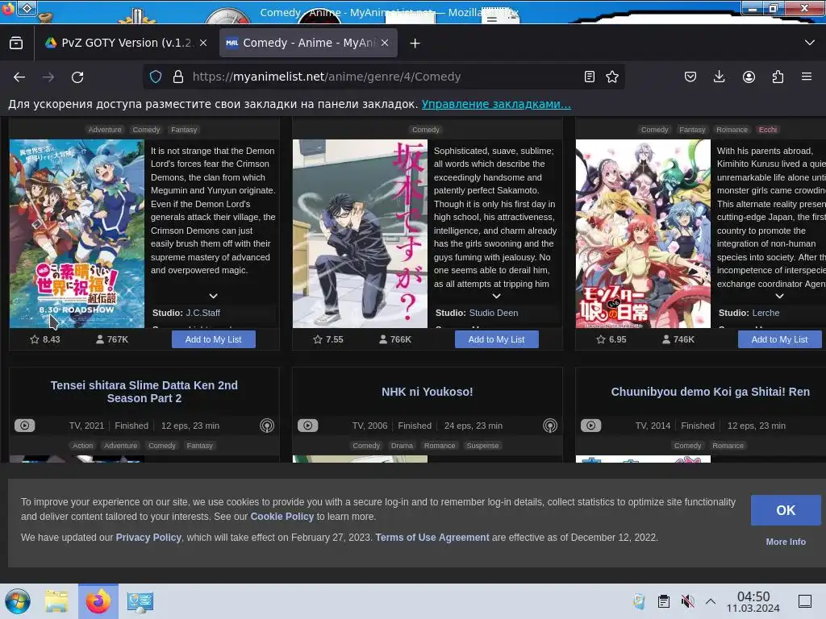826x619 pixels.
Task: Open the extensions menu
Action: 778,77
